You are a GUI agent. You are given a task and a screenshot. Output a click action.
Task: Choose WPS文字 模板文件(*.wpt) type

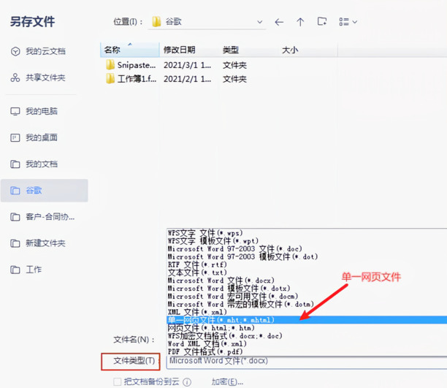tap(307, 241)
